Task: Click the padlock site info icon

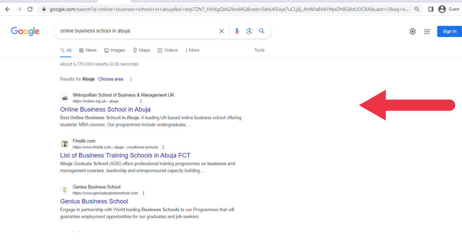Action: coord(44,9)
